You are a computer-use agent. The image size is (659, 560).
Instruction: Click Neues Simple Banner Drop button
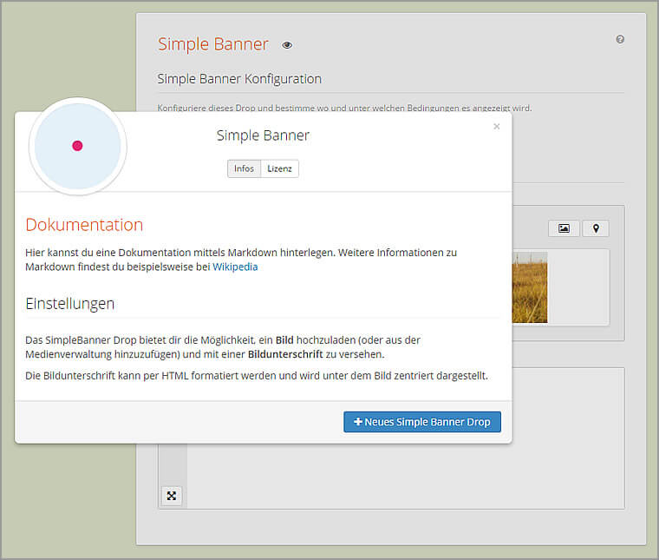(x=421, y=422)
